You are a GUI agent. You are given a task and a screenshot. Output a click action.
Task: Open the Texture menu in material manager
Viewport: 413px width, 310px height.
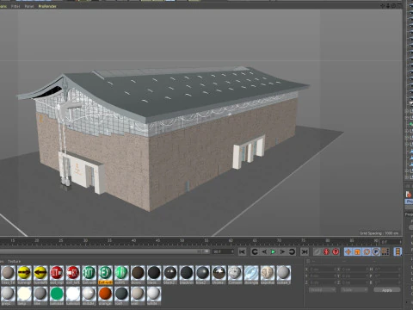point(14,261)
